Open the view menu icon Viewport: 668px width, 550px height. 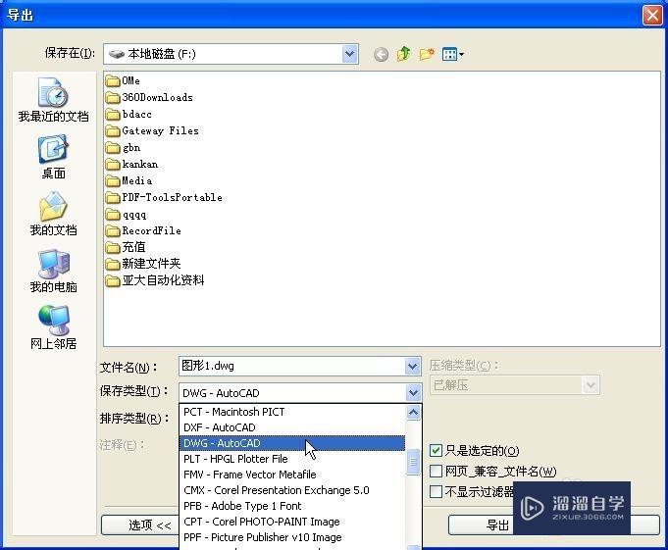(x=453, y=54)
